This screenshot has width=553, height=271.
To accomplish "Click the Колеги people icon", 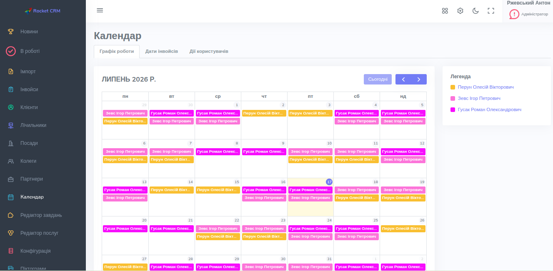I will coord(11,161).
